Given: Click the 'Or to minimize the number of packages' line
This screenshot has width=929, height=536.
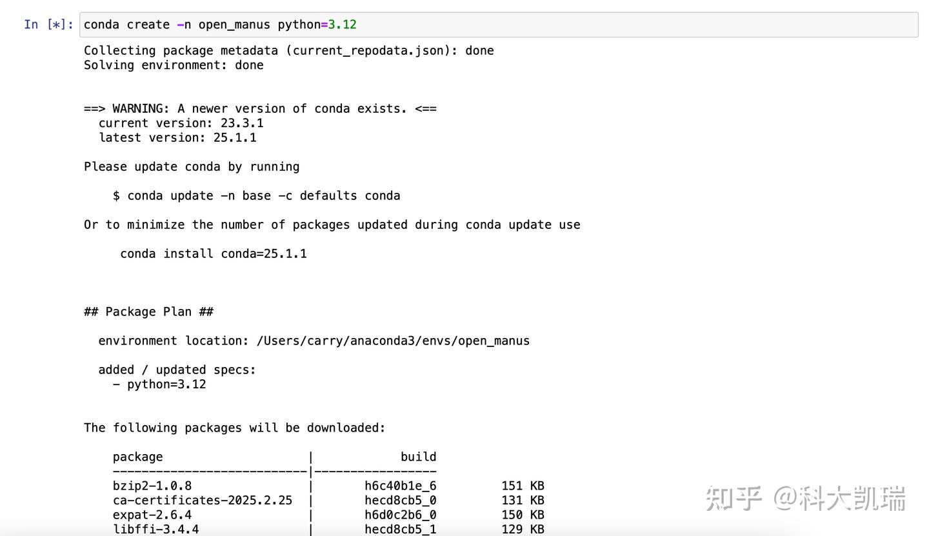Looking at the screenshot, I should [x=332, y=224].
